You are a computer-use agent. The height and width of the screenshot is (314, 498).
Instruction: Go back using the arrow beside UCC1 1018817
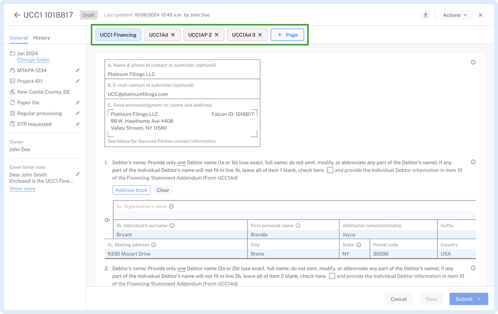(x=17, y=15)
